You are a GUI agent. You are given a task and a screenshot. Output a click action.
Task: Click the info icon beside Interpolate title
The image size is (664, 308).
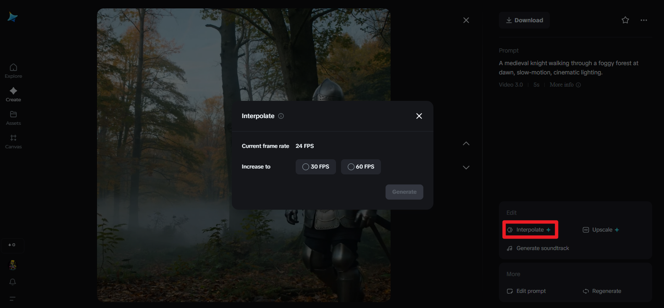tap(281, 116)
